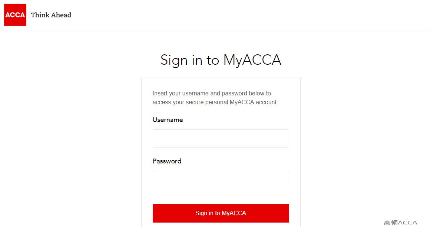Click the empty text box under Username
Viewport: 430px width, 227px height.
(221, 139)
